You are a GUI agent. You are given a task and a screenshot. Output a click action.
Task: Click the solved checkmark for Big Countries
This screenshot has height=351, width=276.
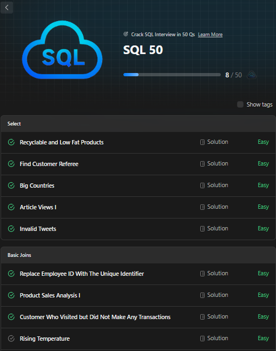(x=11, y=186)
